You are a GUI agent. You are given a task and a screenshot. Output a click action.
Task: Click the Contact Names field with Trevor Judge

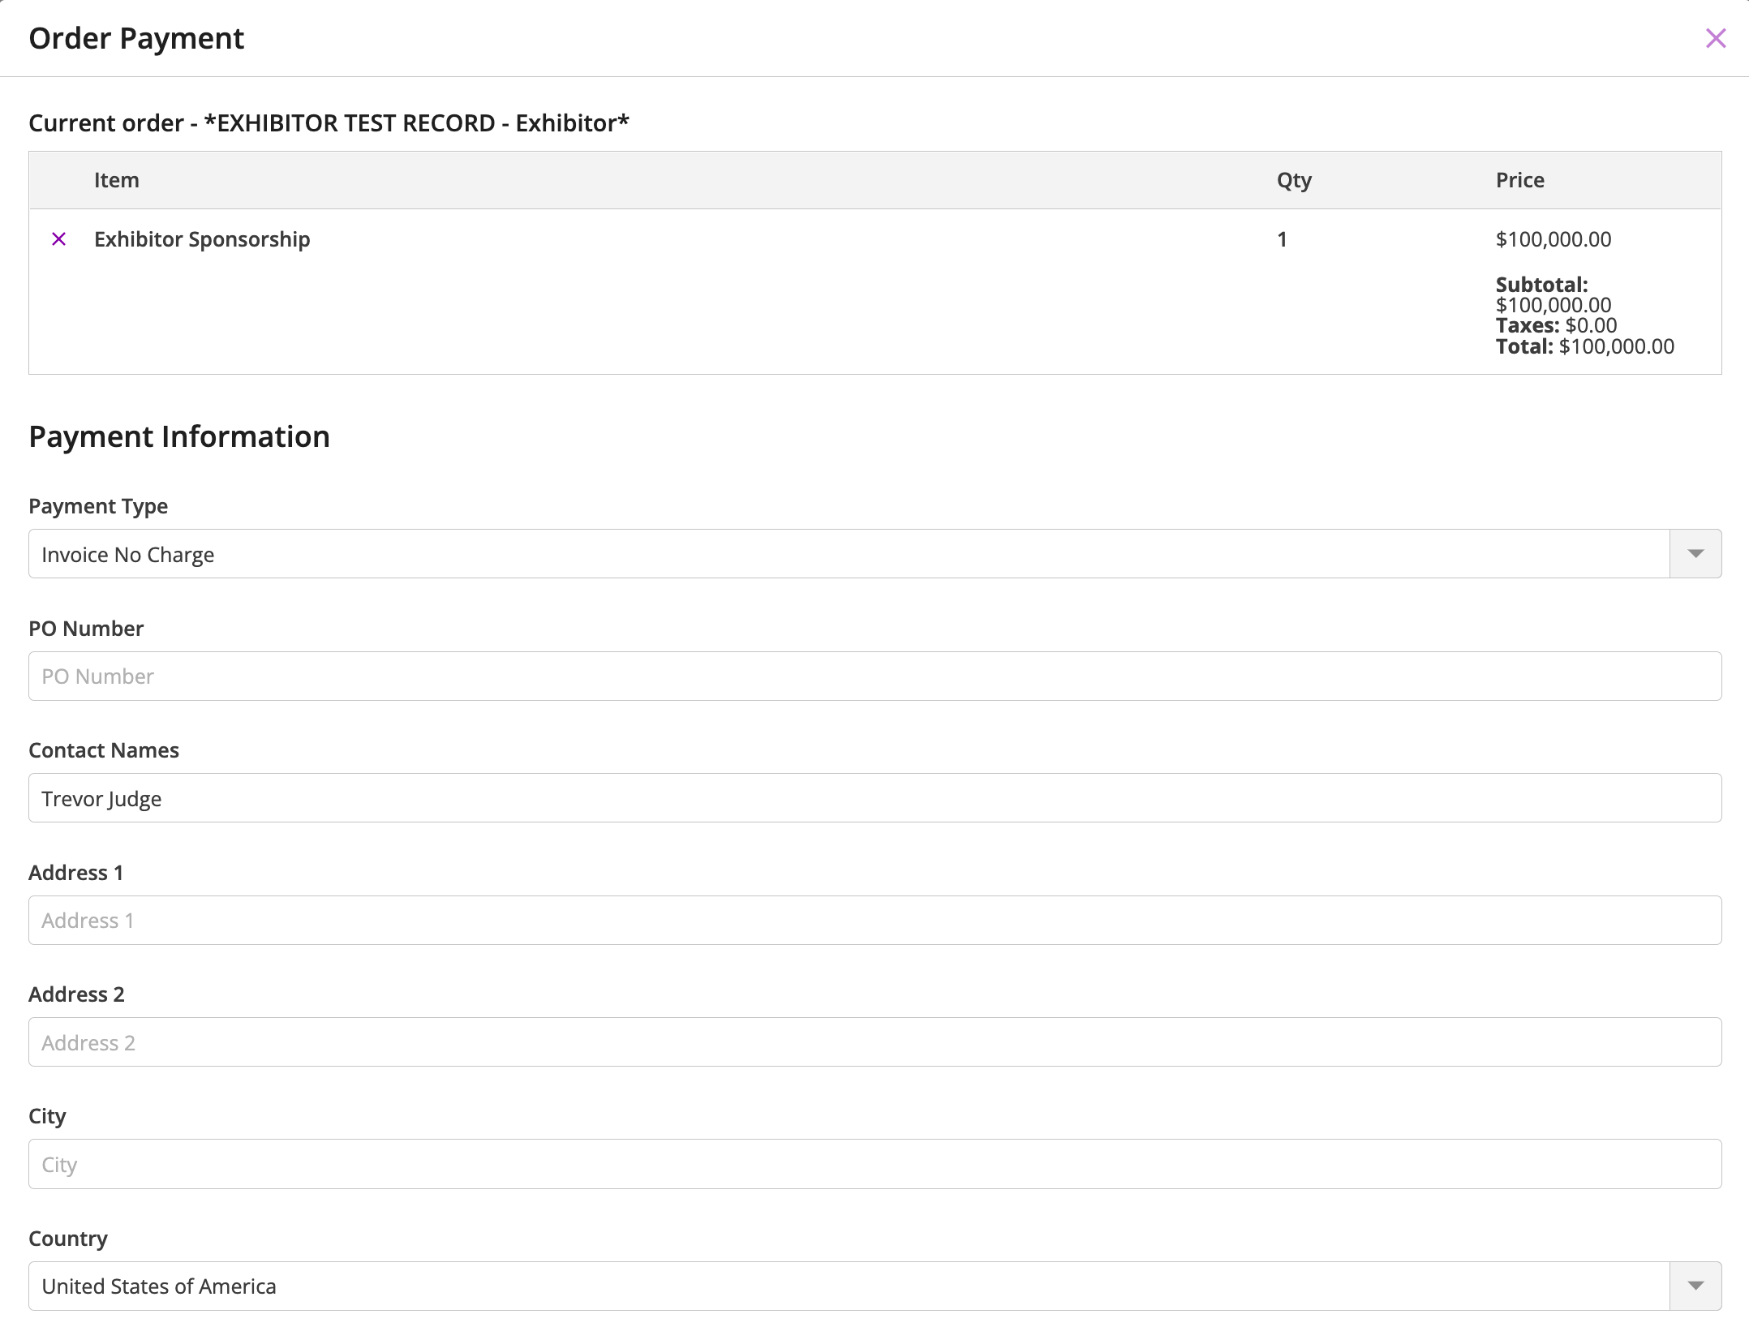[874, 798]
